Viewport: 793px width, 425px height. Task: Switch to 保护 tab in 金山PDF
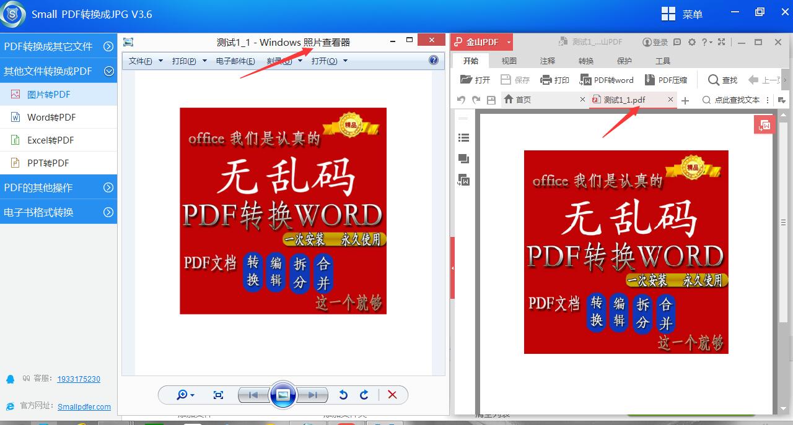click(624, 61)
